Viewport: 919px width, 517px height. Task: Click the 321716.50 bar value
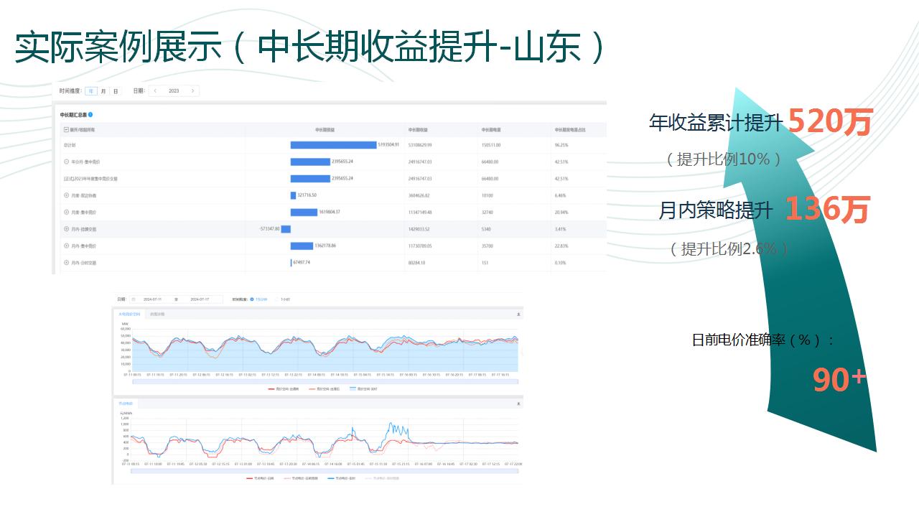click(x=307, y=195)
